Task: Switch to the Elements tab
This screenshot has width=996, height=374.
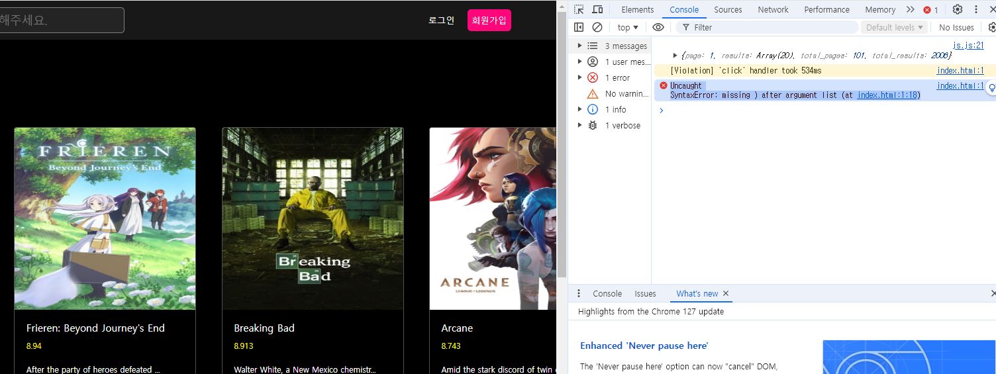Action: coord(638,9)
